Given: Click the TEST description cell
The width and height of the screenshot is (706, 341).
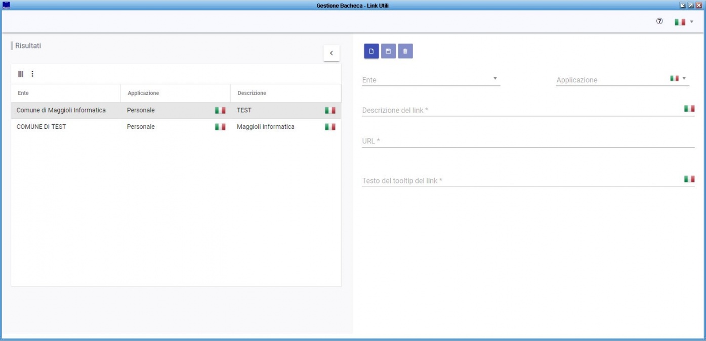Looking at the screenshot, I should (x=244, y=110).
